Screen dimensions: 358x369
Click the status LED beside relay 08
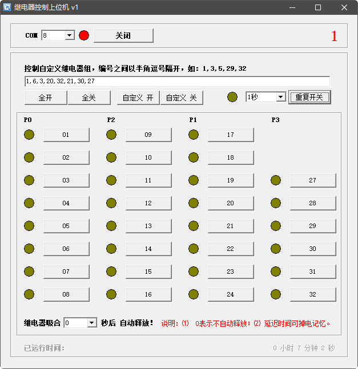(x=29, y=294)
